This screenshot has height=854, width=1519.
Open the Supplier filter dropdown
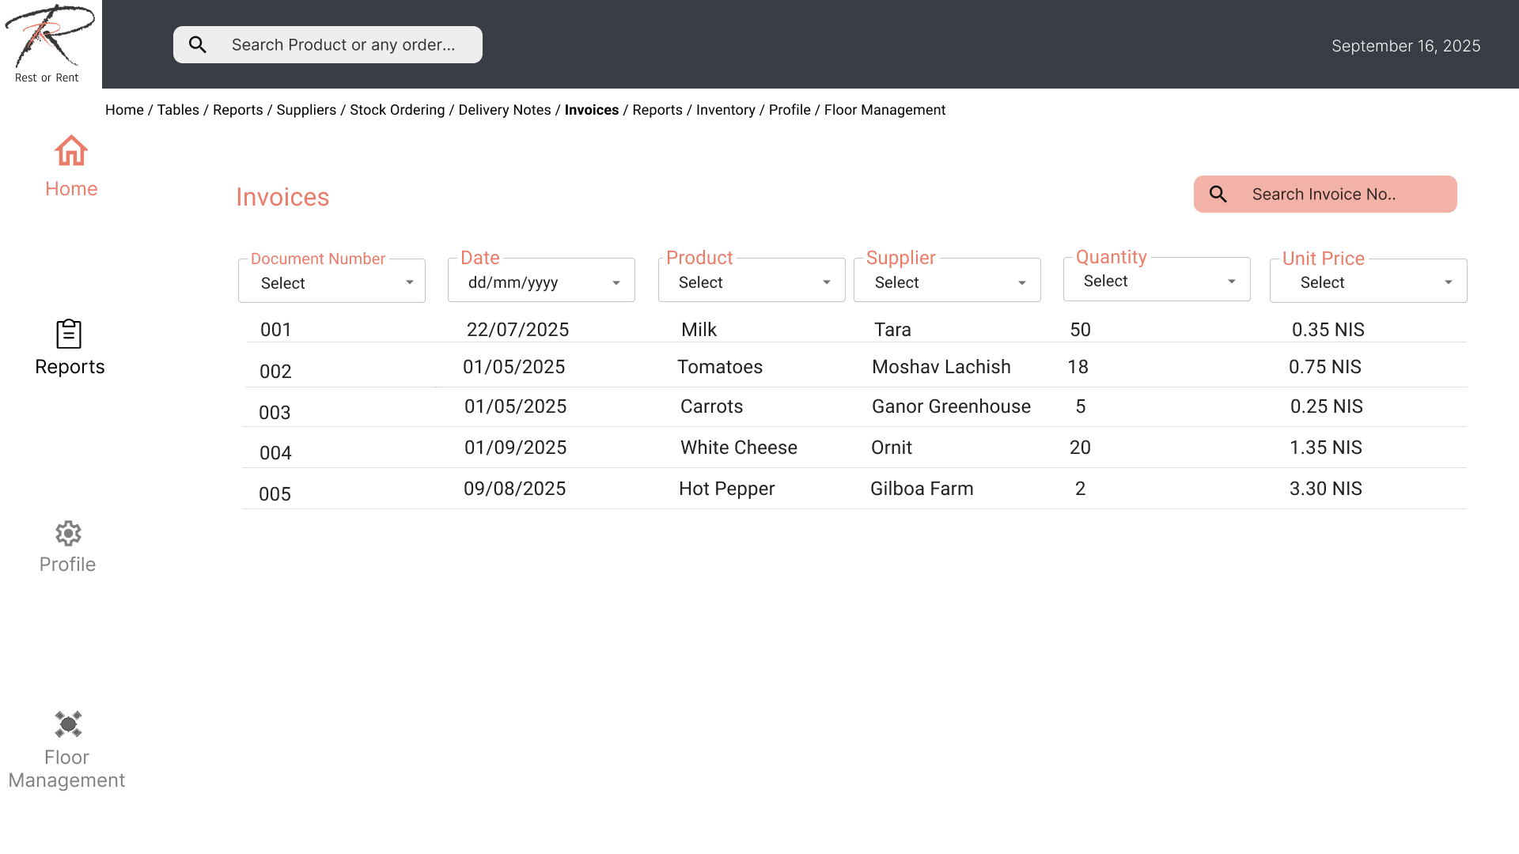1021,283
